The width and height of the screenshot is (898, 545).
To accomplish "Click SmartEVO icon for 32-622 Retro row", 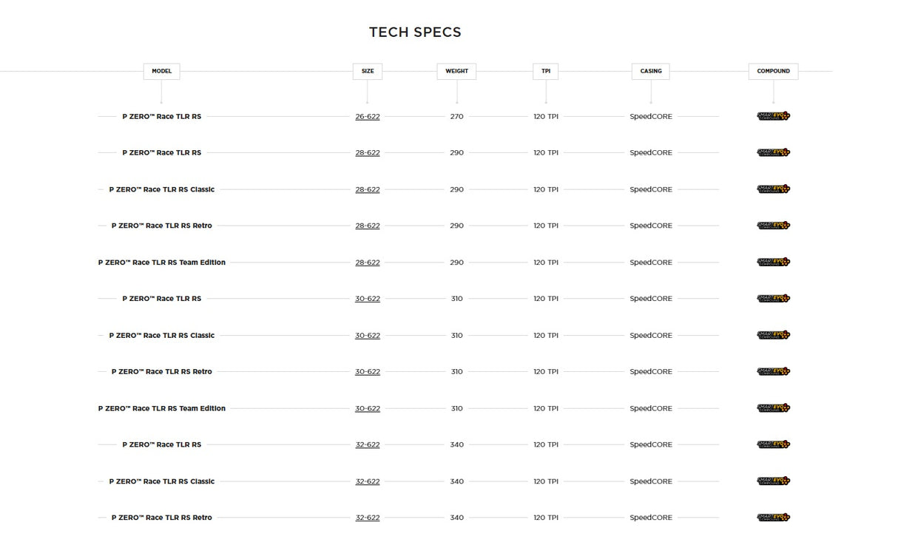I will click(x=773, y=518).
